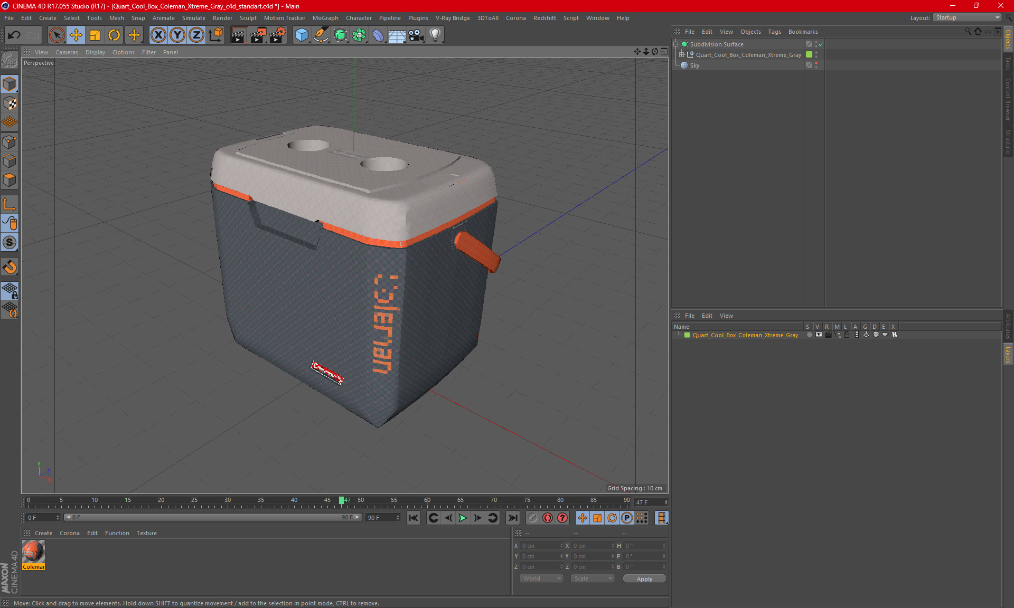Select the Live Selection tool
The width and height of the screenshot is (1014, 608).
pos(57,35)
